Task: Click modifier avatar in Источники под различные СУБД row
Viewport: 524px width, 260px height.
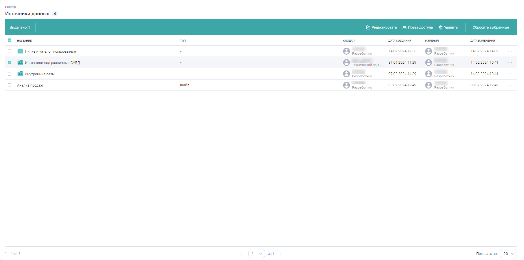Action: pyautogui.click(x=429, y=63)
